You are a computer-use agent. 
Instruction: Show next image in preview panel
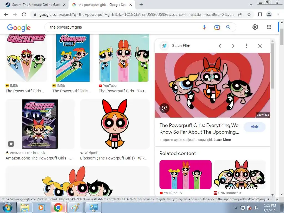pyautogui.click(x=233, y=46)
